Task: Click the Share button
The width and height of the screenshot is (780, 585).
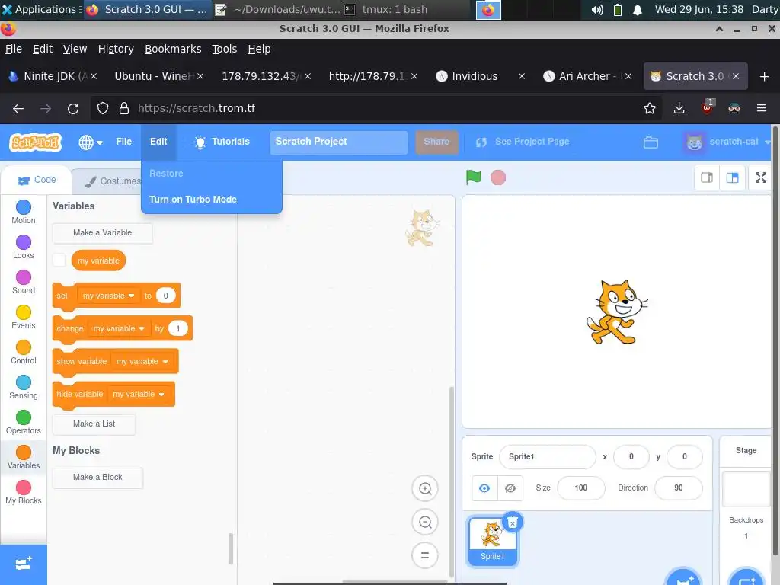Action: pyautogui.click(x=436, y=142)
